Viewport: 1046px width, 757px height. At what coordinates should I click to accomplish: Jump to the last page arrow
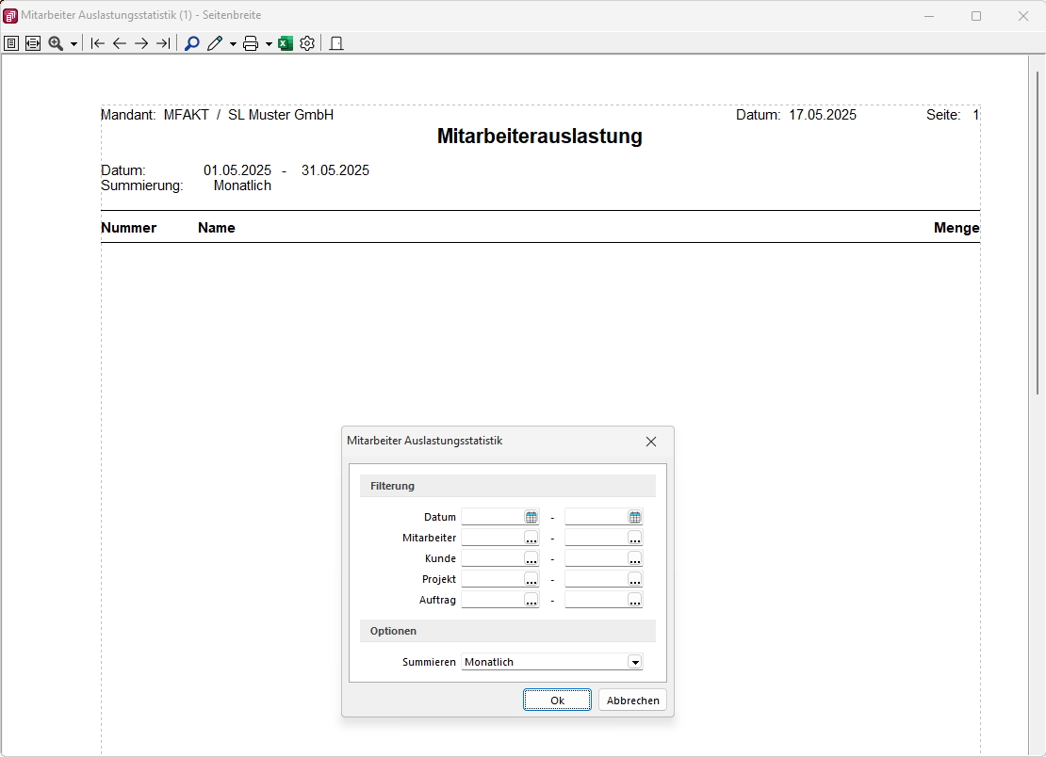tap(163, 43)
